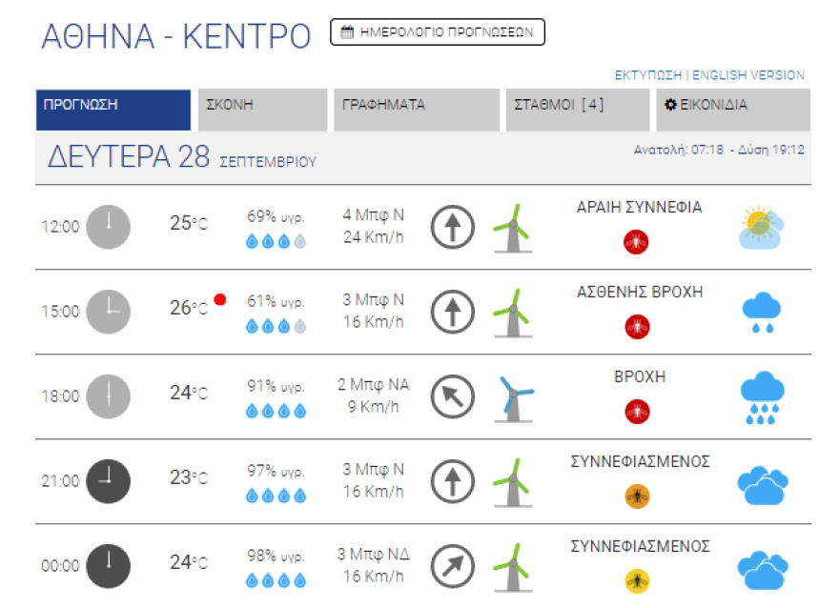The width and height of the screenshot is (839, 608).
Task: Click the rain cloud icon for 18:00
Action: coord(764,398)
